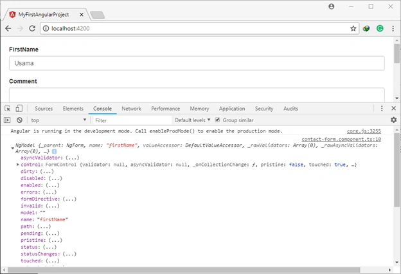This screenshot has width=401, height=274.
Task: Evaluate the disabled property getter
Action: 55,178
